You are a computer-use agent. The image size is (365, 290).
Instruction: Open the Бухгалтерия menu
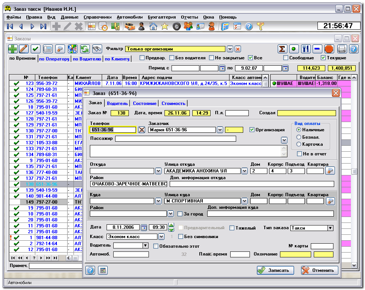pyautogui.click(x=162, y=17)
